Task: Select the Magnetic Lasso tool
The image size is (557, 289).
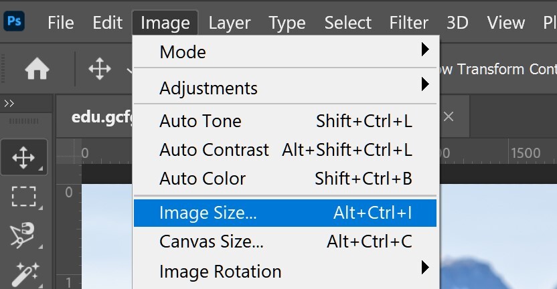Action: tap(23, 235)
